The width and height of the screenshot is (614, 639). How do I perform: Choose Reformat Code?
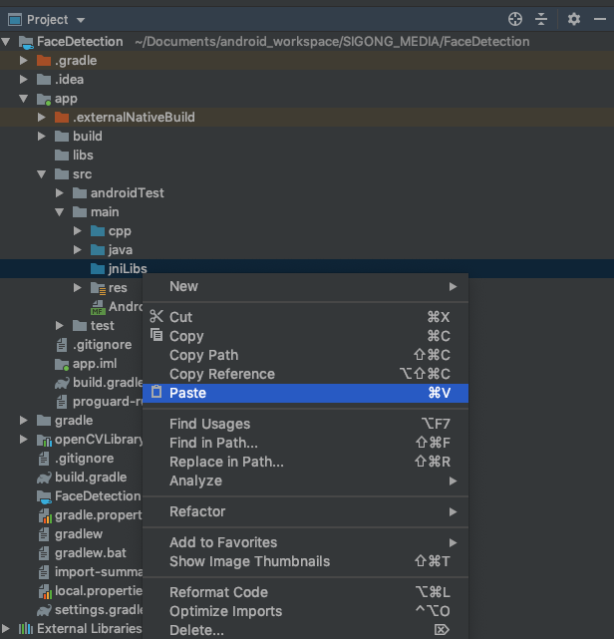point(305,592)
